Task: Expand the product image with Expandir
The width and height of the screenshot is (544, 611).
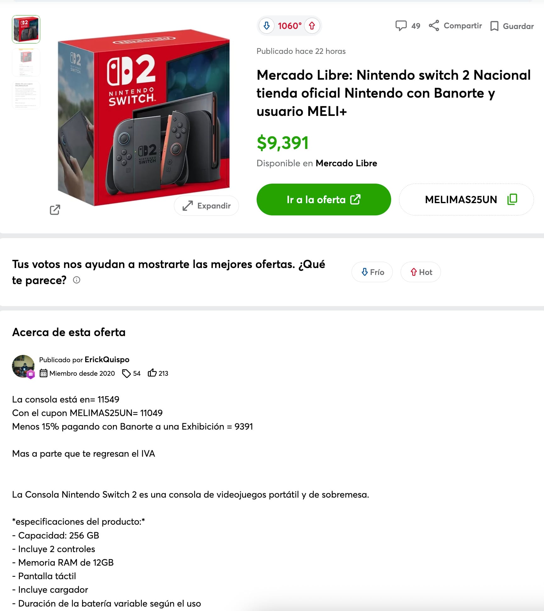Action: (x=206, y=206)
